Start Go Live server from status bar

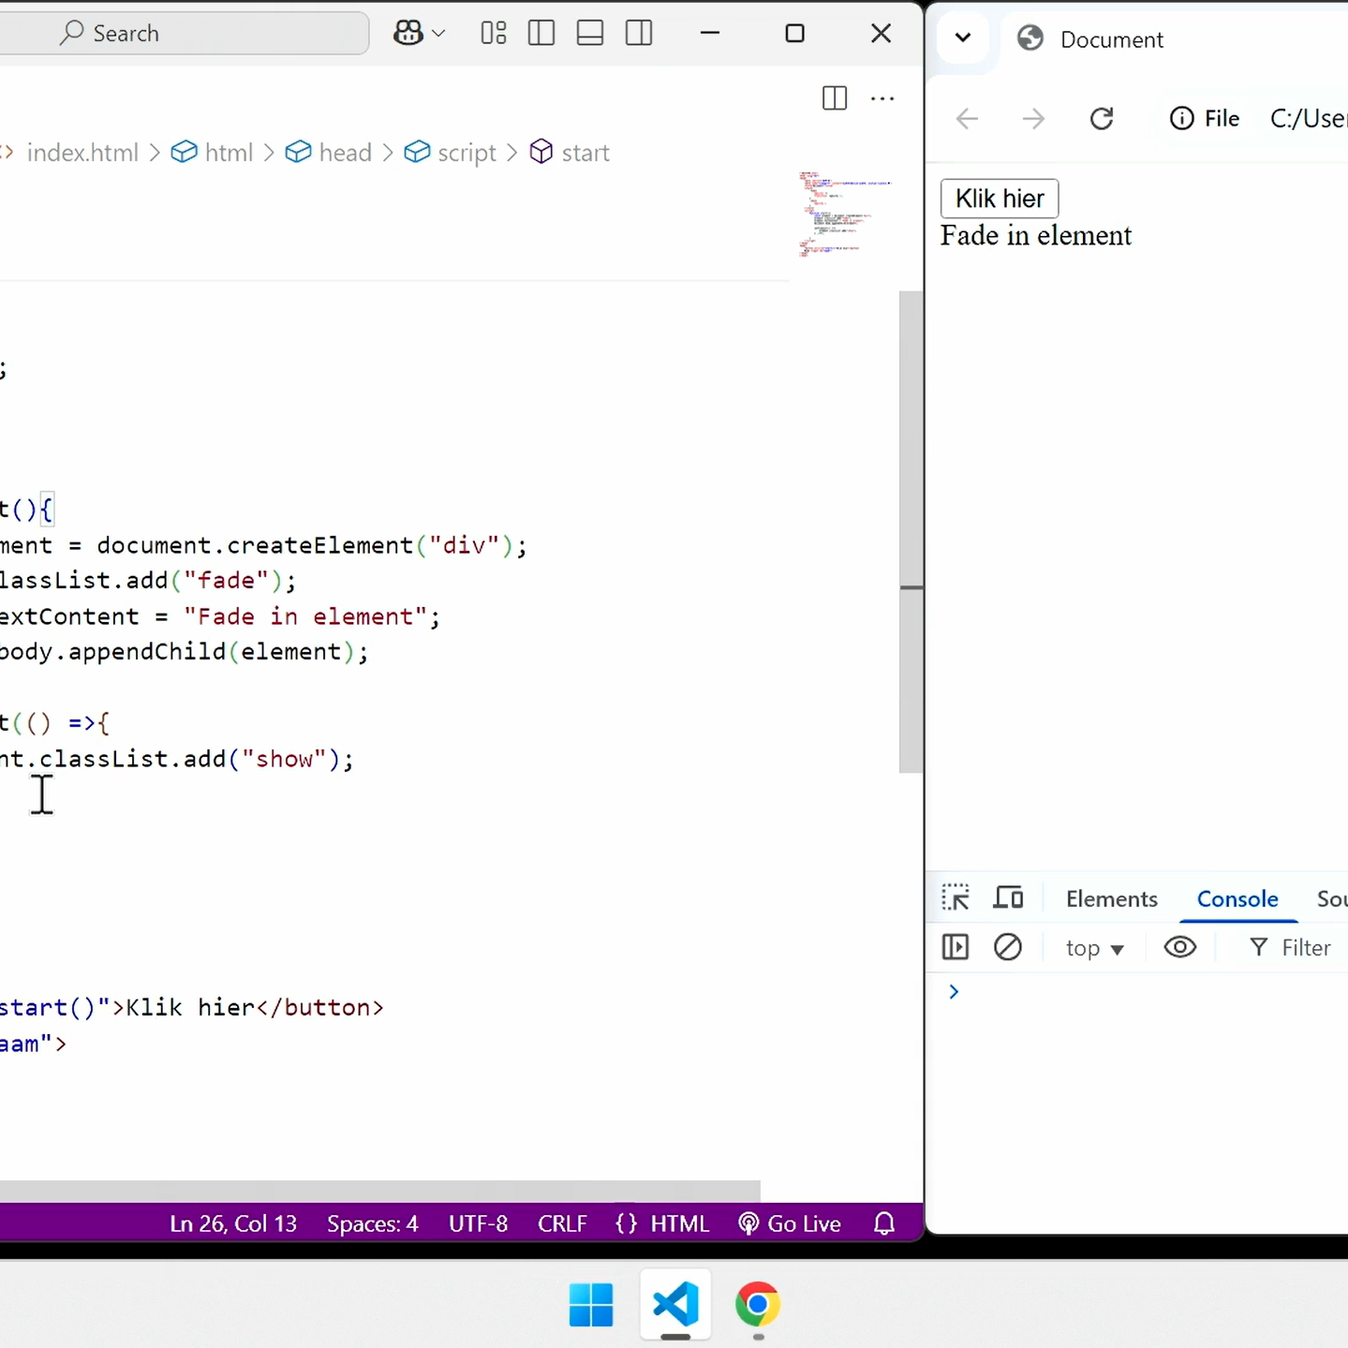point(791,1223)
